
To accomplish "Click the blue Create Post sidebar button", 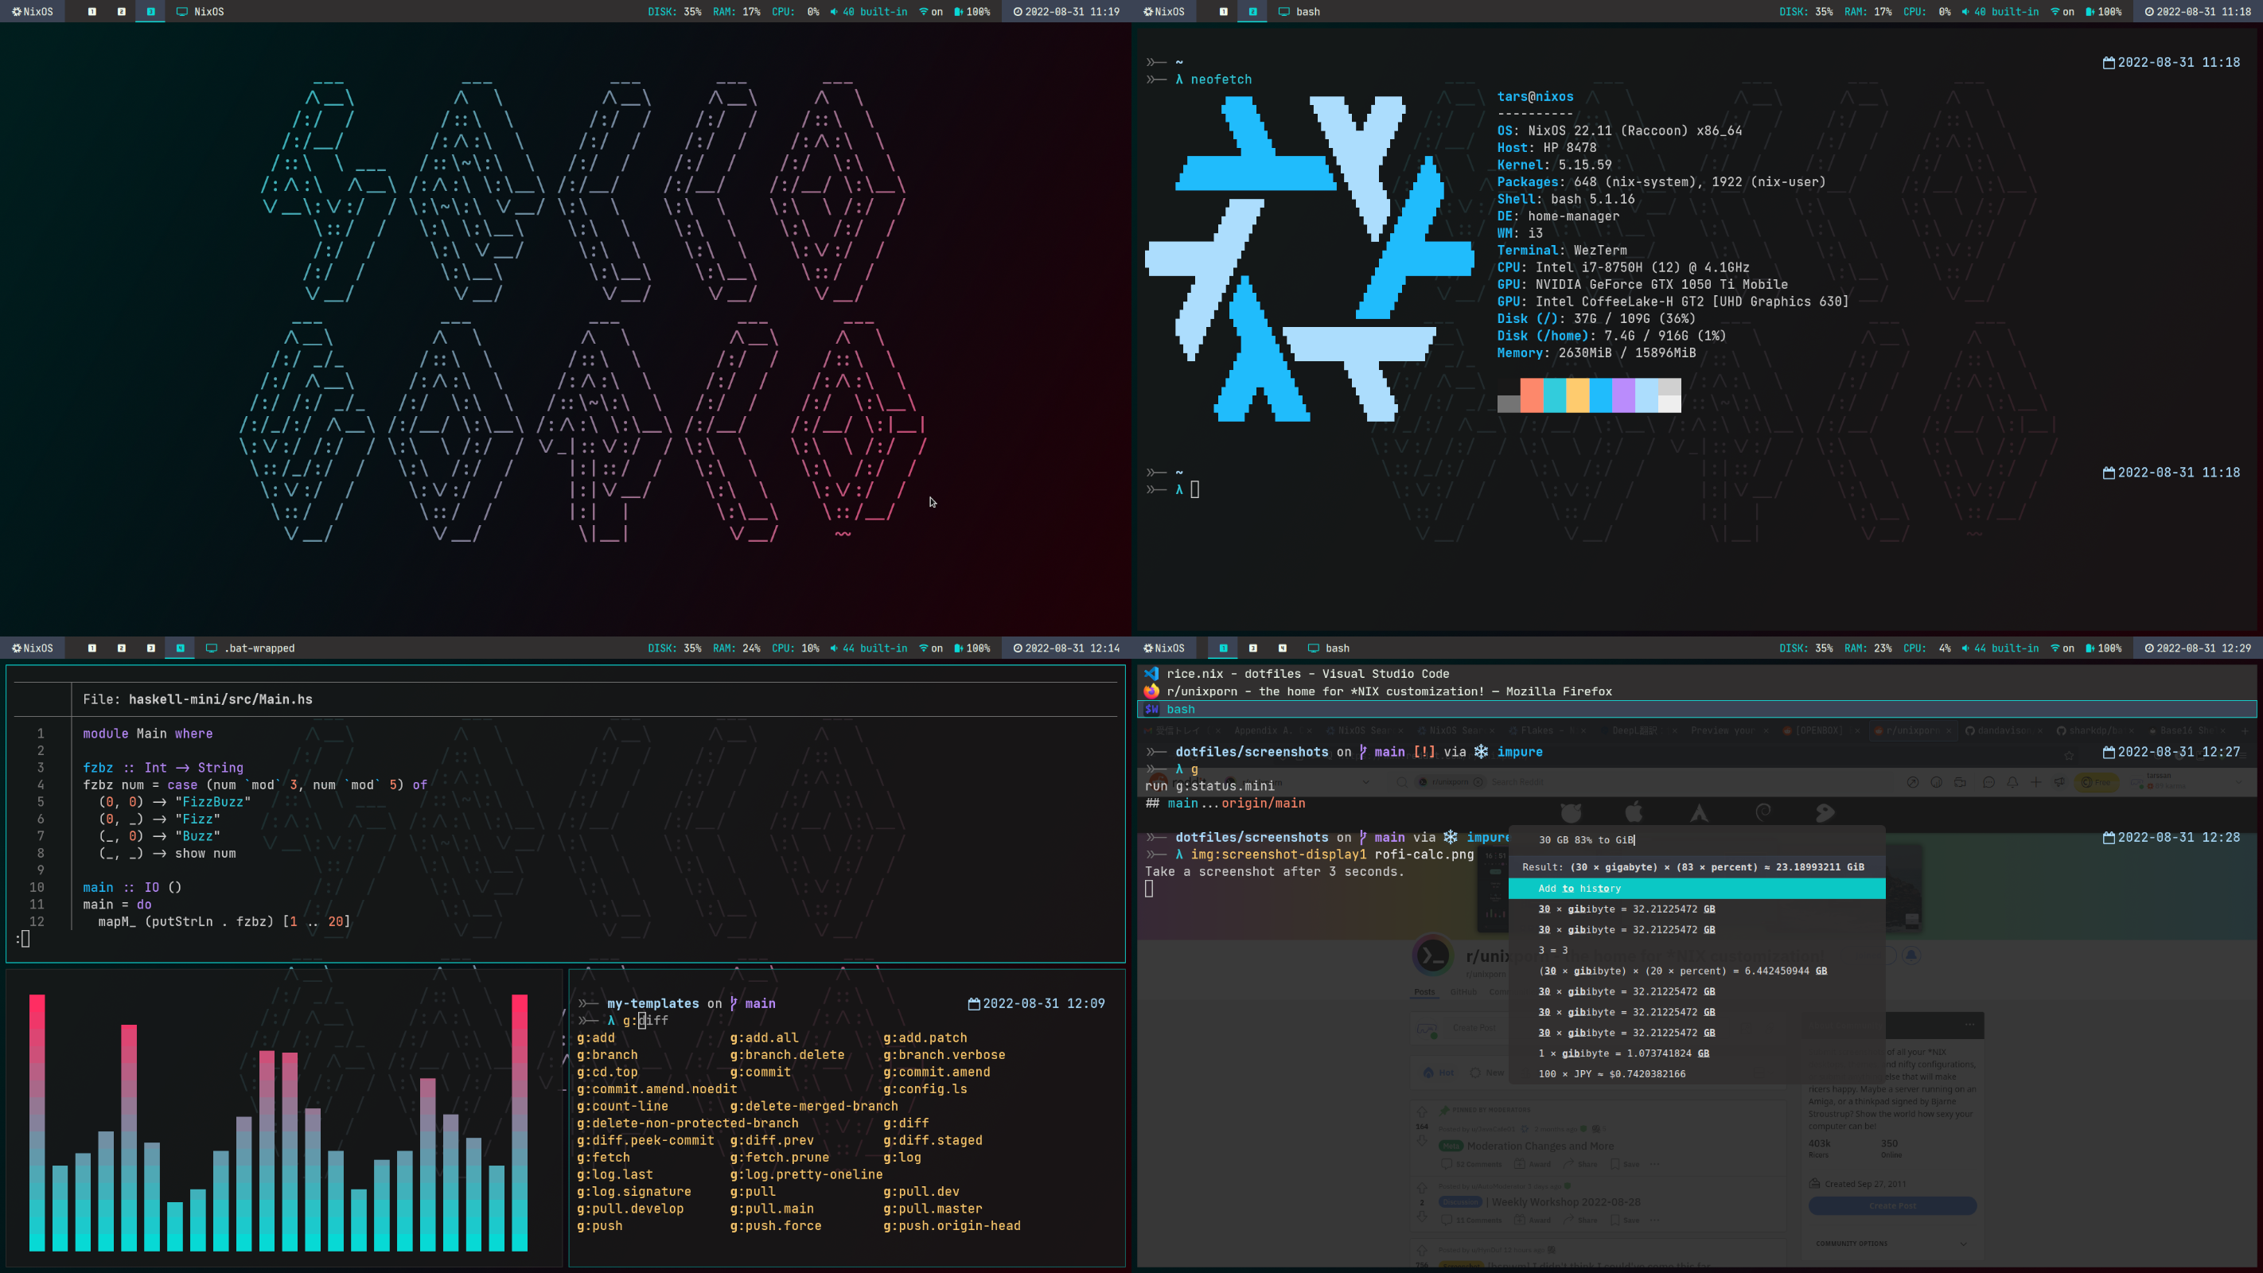I will (1891, 1206).
